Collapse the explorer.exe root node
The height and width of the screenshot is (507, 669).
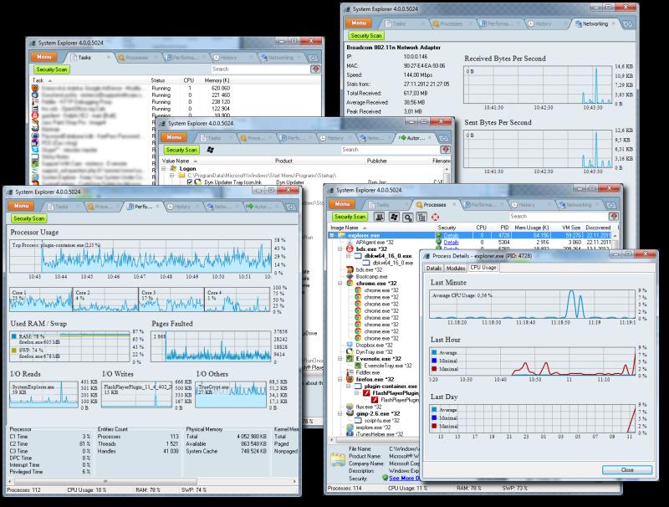(332, 235)
